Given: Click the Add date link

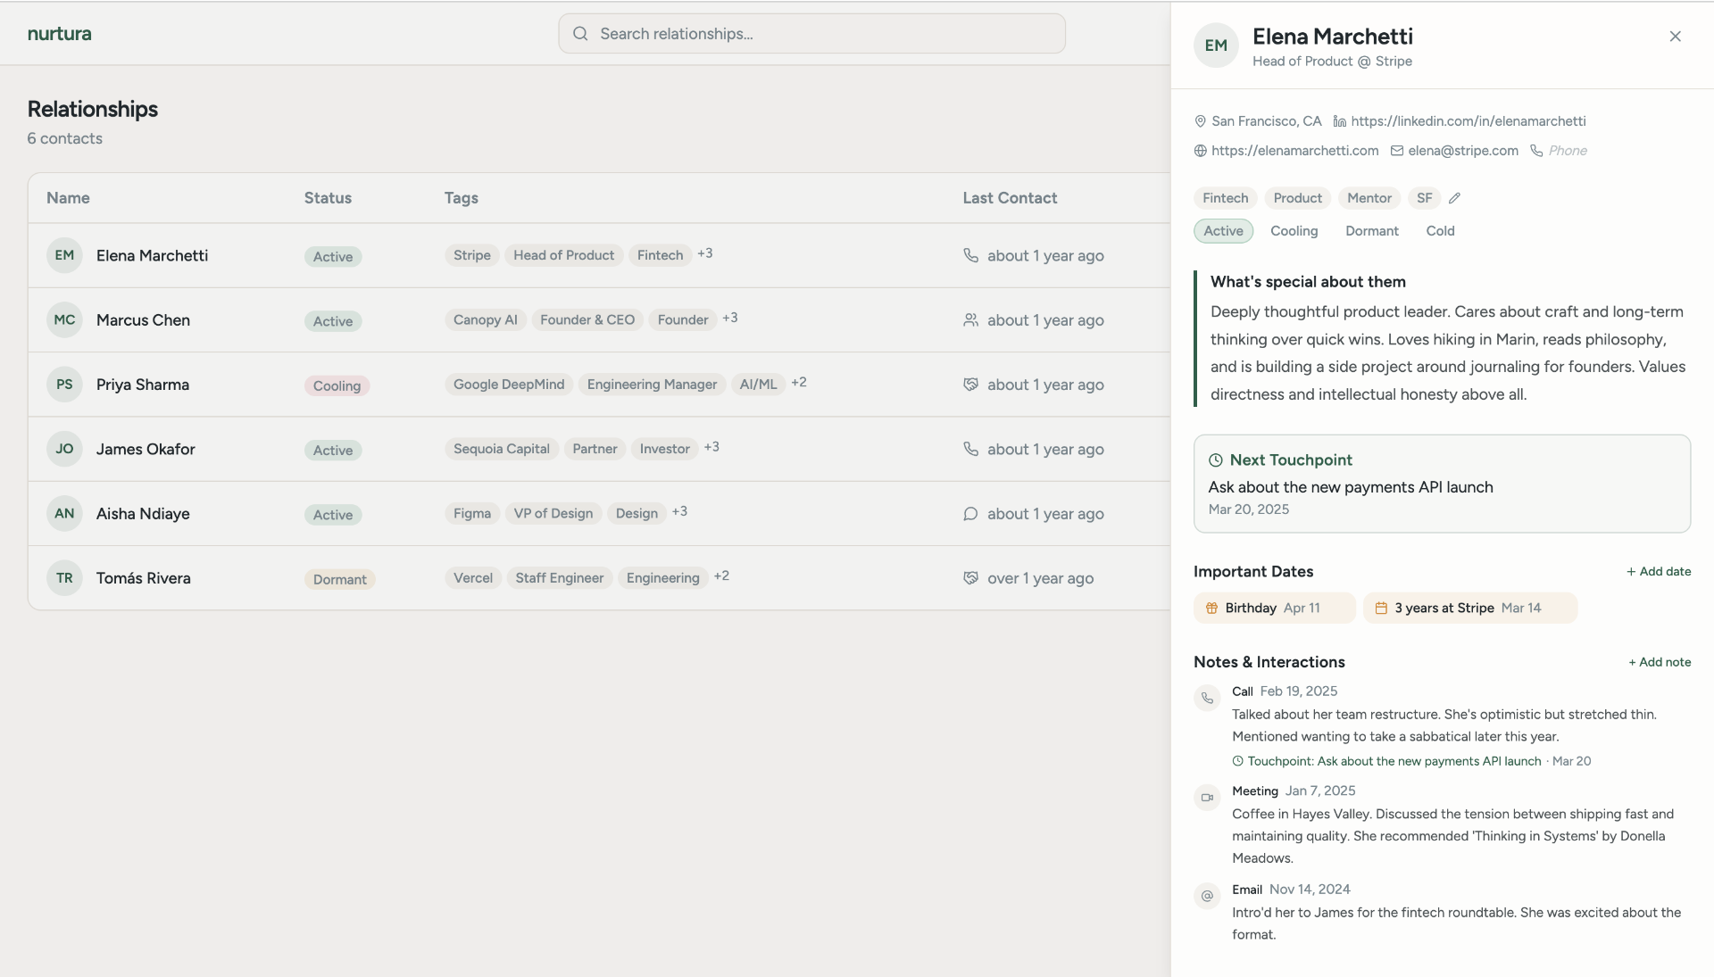Looking at the screenshot, I should pyautogui.click(x=1658, y=572).
